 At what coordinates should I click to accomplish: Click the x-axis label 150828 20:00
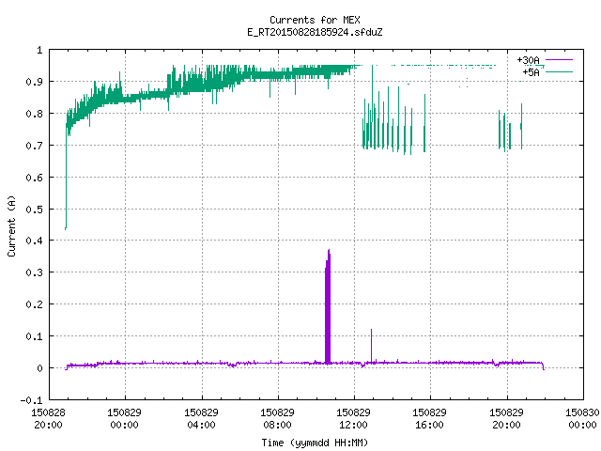pos(48,419)
